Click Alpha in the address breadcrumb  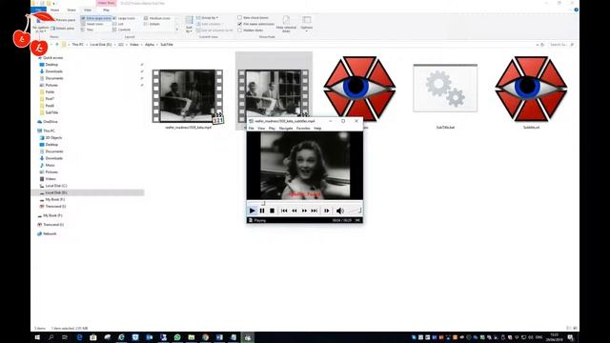(x=150, y=45)
